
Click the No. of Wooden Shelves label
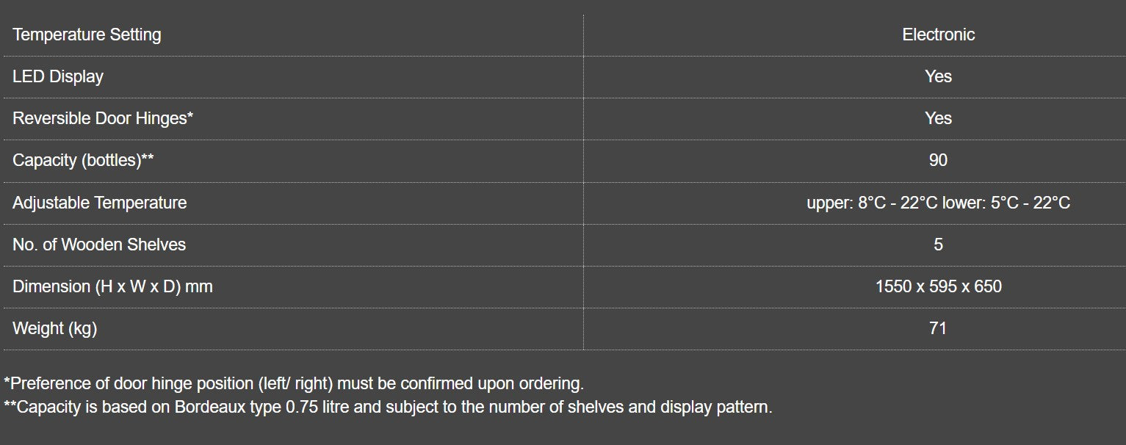coord(99,245)
